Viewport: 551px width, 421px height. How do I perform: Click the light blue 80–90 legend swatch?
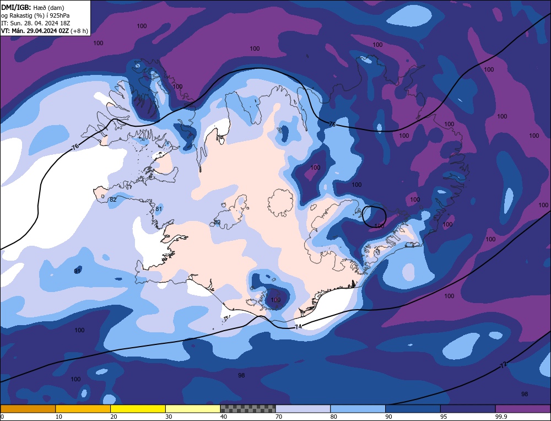click(x=358, y=409)
